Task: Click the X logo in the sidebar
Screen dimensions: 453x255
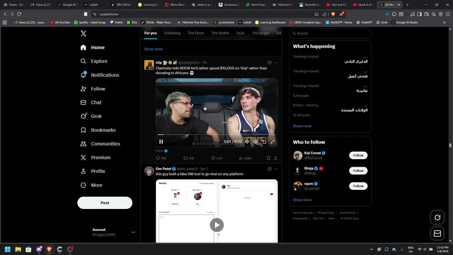Action: 84,34
